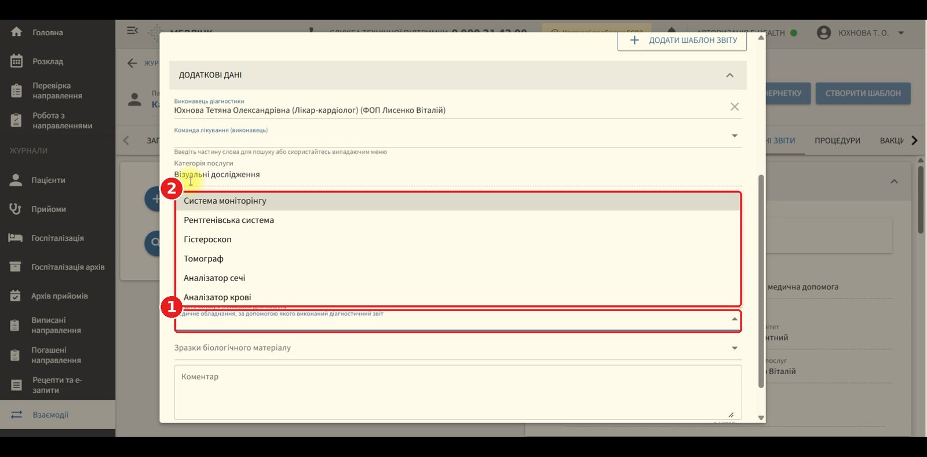Image resolution: width=927 pixels, height=457 pixels.
Task: Expand the ЮХНОВА Т. О. account menu
Action: click(901, 33)
